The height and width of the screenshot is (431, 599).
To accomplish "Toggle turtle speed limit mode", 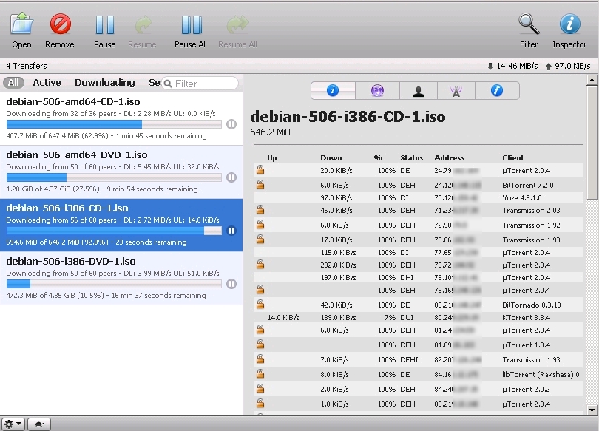I will tap(38, 424).
